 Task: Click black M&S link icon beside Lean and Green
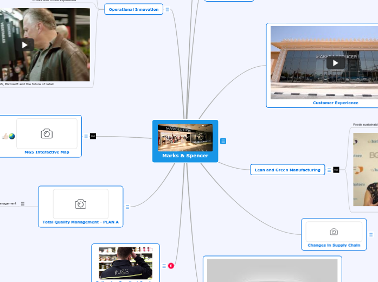pos(336,170)
